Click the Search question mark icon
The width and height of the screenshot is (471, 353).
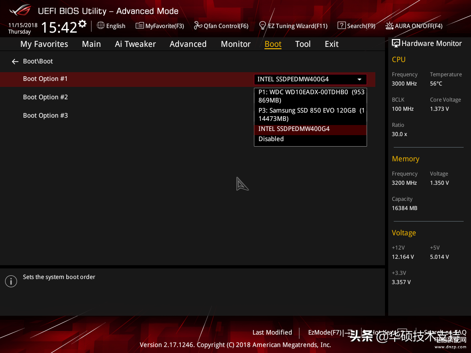click(x=342, y=26)
